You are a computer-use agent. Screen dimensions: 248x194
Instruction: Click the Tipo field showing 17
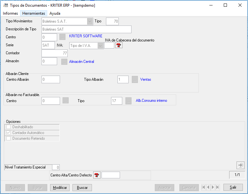pyautogui.click(x=117, y=101)
